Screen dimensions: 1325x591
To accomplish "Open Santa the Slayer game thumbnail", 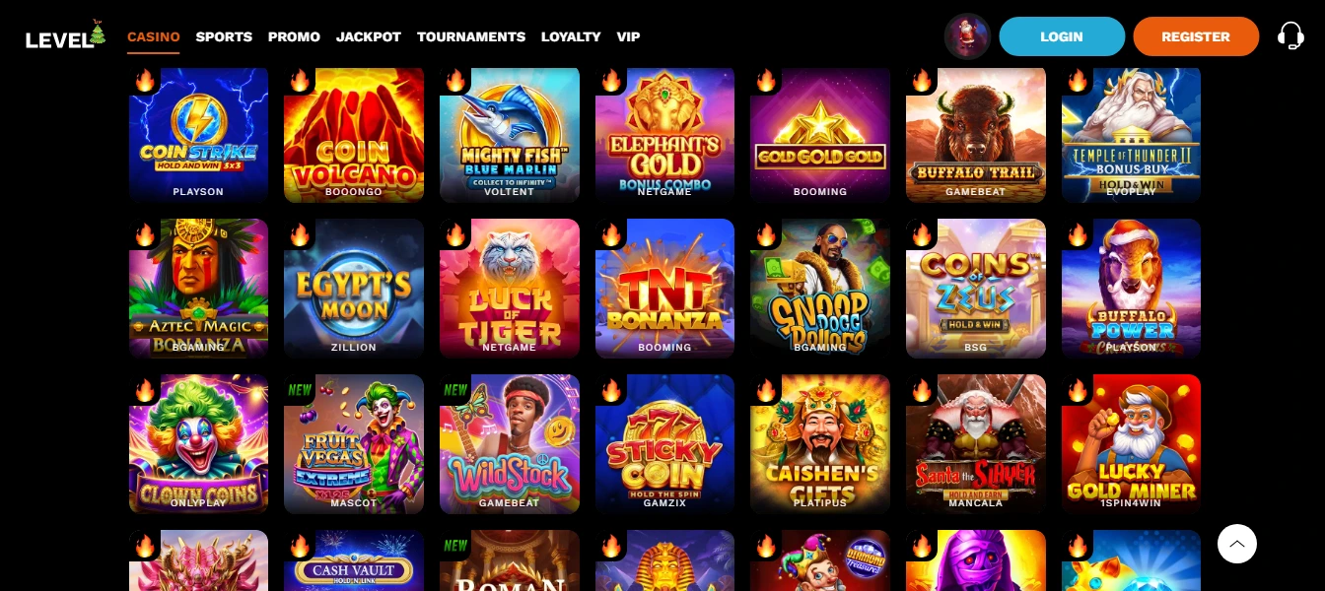I will [x=976, y=443].
